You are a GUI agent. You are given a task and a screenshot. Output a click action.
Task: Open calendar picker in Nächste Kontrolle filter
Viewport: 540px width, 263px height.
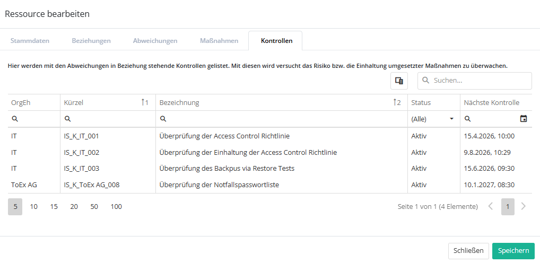click(524, 119)
